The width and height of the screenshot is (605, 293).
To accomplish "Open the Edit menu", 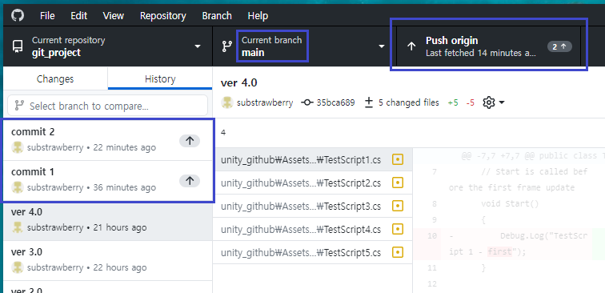I will [x=78, y=16].
